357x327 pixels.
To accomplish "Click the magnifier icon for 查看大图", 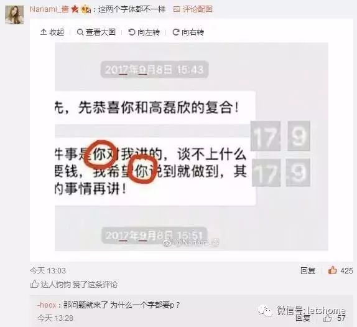I will pos(80,32).
